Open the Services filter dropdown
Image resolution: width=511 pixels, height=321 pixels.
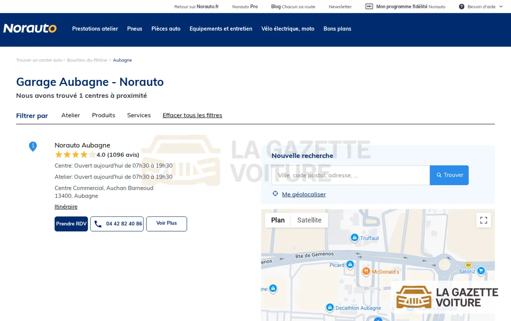pos(139,115)
